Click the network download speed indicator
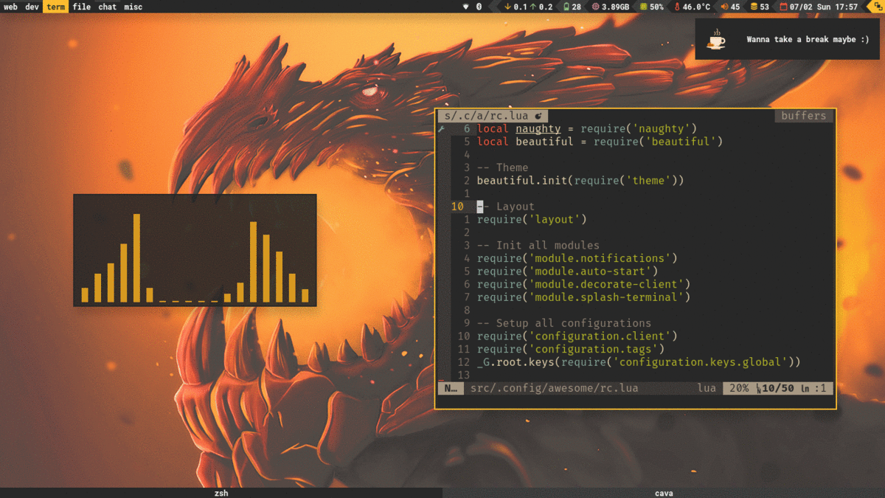Screen dimensions: 885x498 click(x=516, y=7)
